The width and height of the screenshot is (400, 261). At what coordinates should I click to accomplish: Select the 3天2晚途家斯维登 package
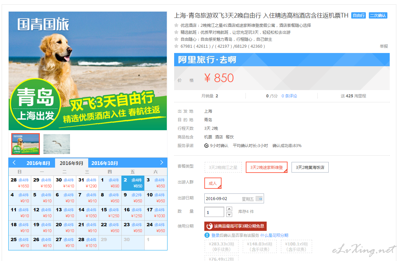pyautogui.click(x=267, y=167)
